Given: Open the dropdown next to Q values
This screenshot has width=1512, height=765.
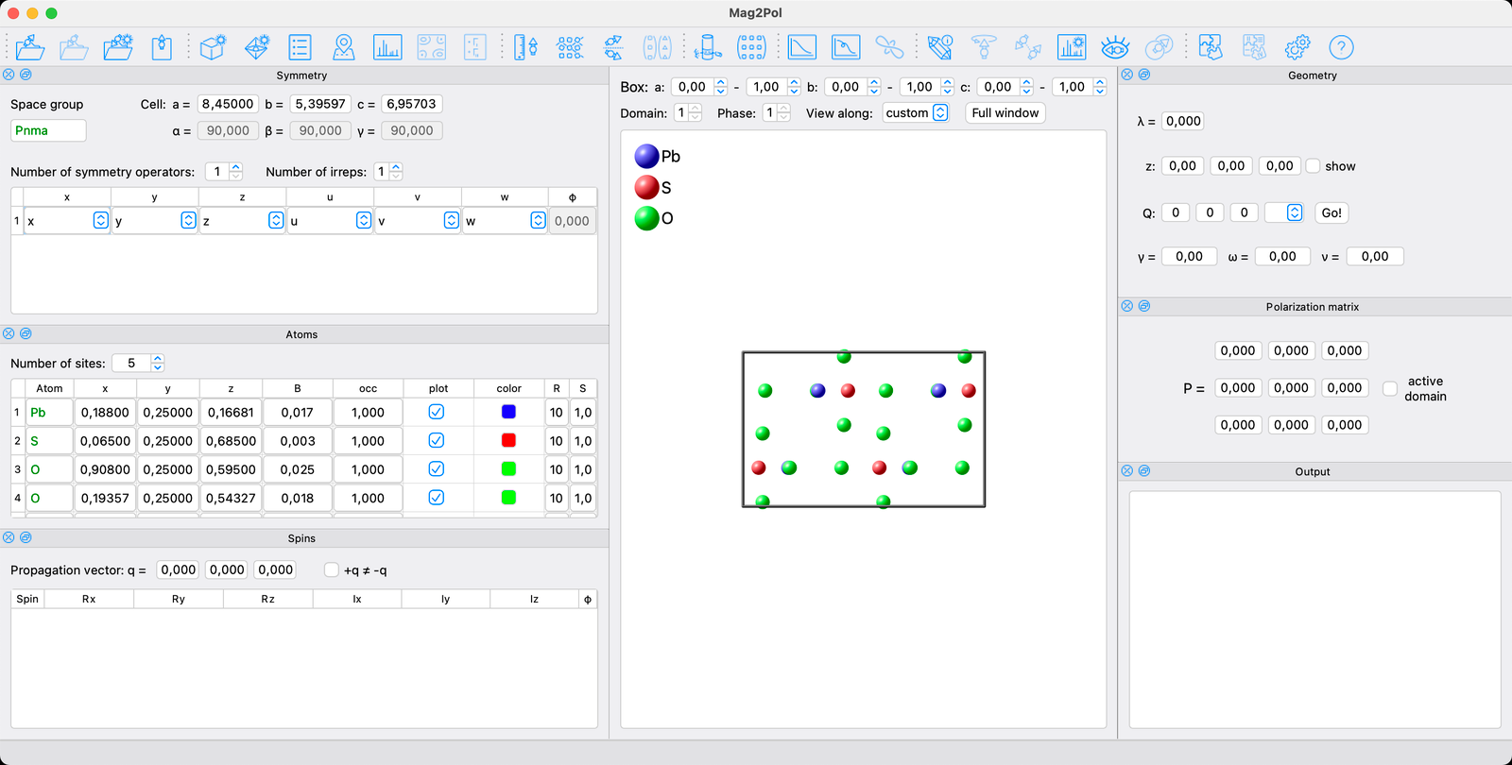Looking at the screenshot, I should click(1284, 212).
